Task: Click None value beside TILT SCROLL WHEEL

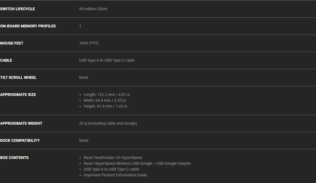Action: 84,77
